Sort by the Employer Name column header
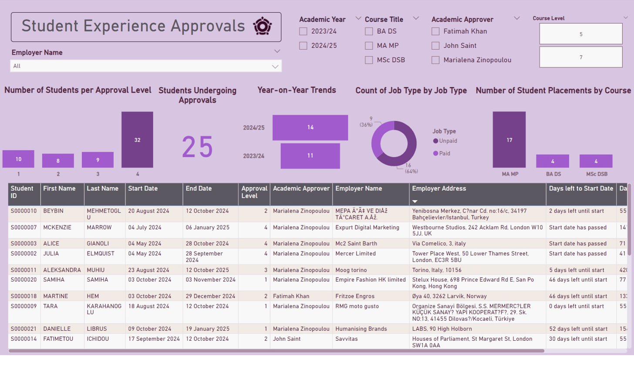The height and width of the screenshot is (366, 634). tap(371, 194)
